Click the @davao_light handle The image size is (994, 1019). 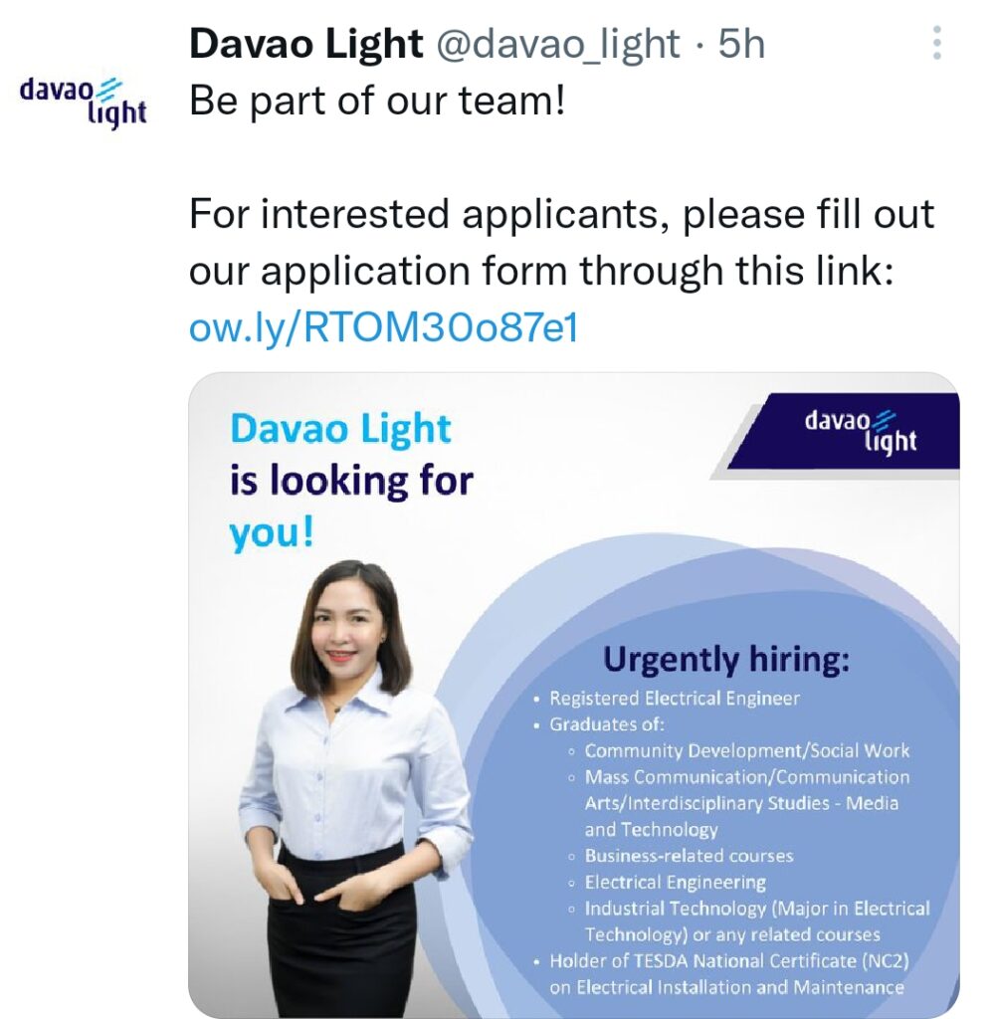tap(557, 44)
